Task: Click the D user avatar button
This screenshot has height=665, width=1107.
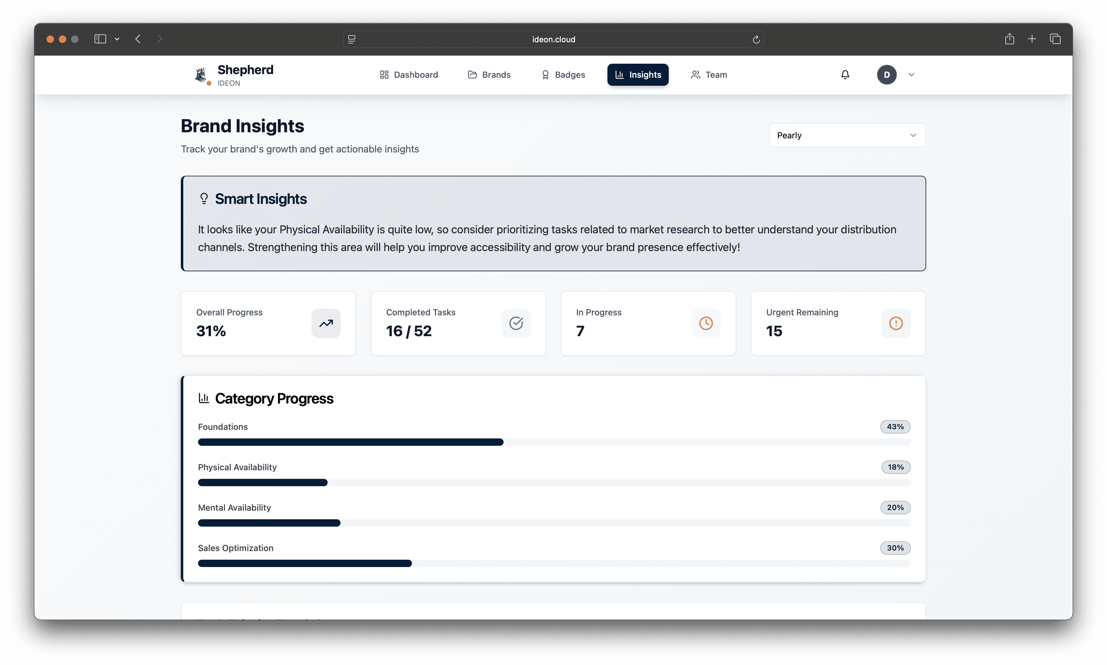Action: (886, 75)
